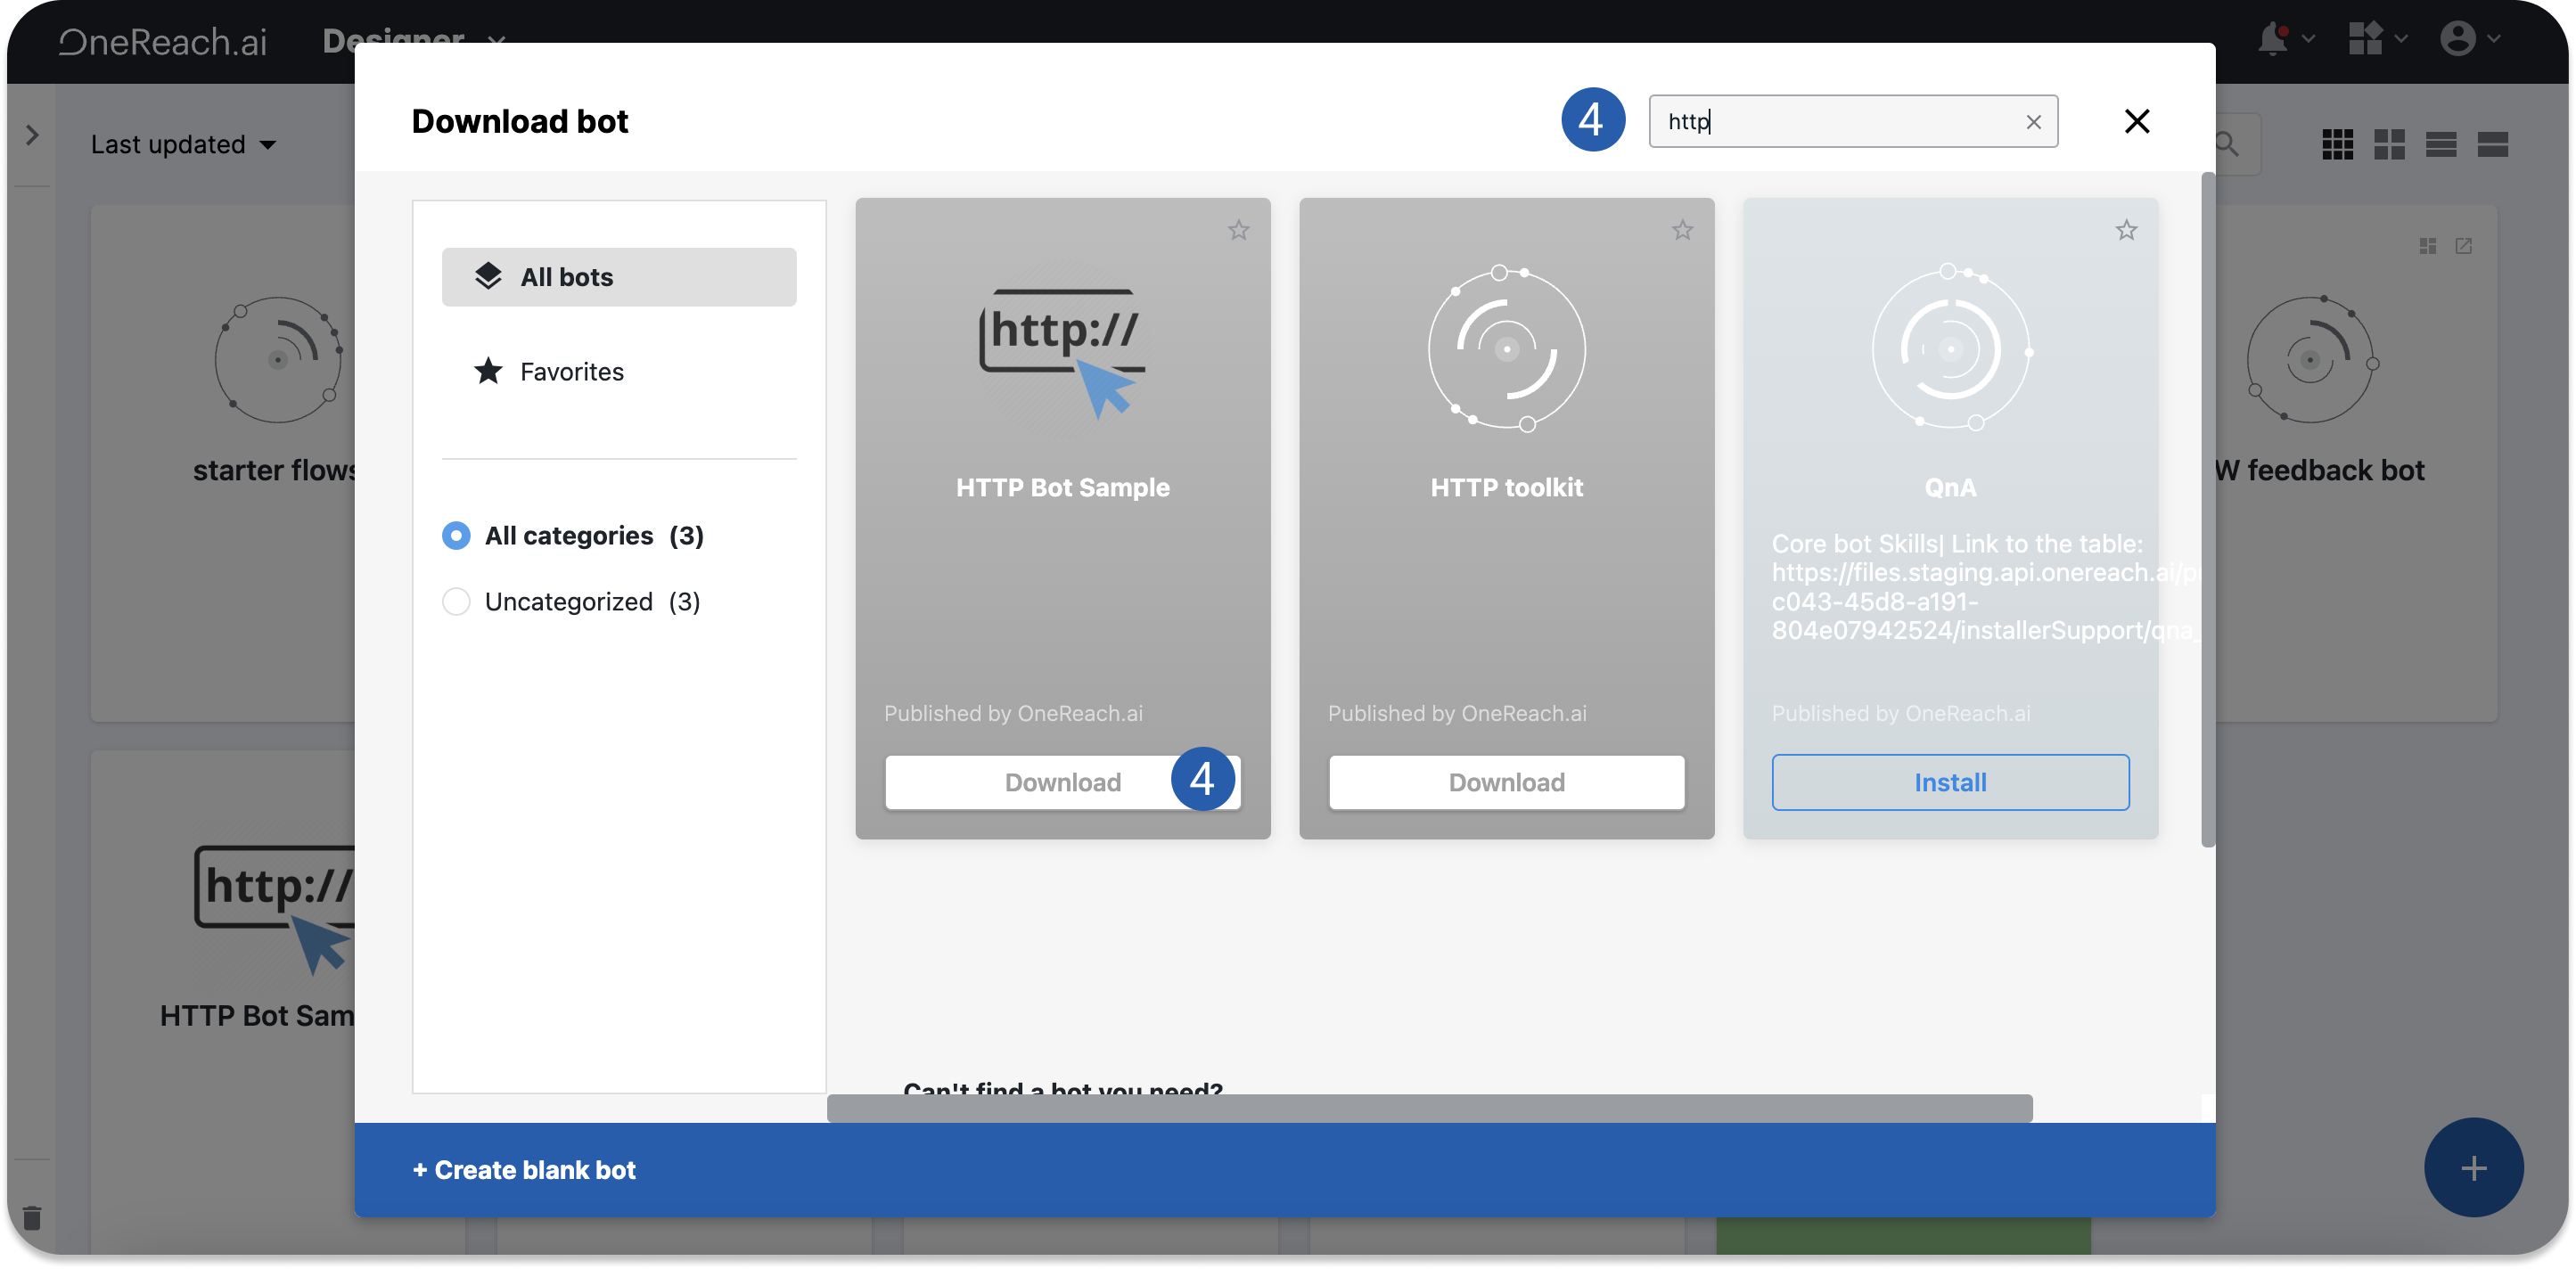Open user account avatar menu
Screen dimensions: 2576x1269
click(2457, 39)
